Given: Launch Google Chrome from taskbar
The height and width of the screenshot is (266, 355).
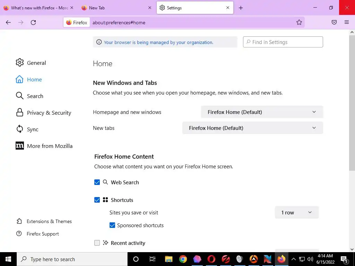Looking at the screenshot, I should click(183, 259).
